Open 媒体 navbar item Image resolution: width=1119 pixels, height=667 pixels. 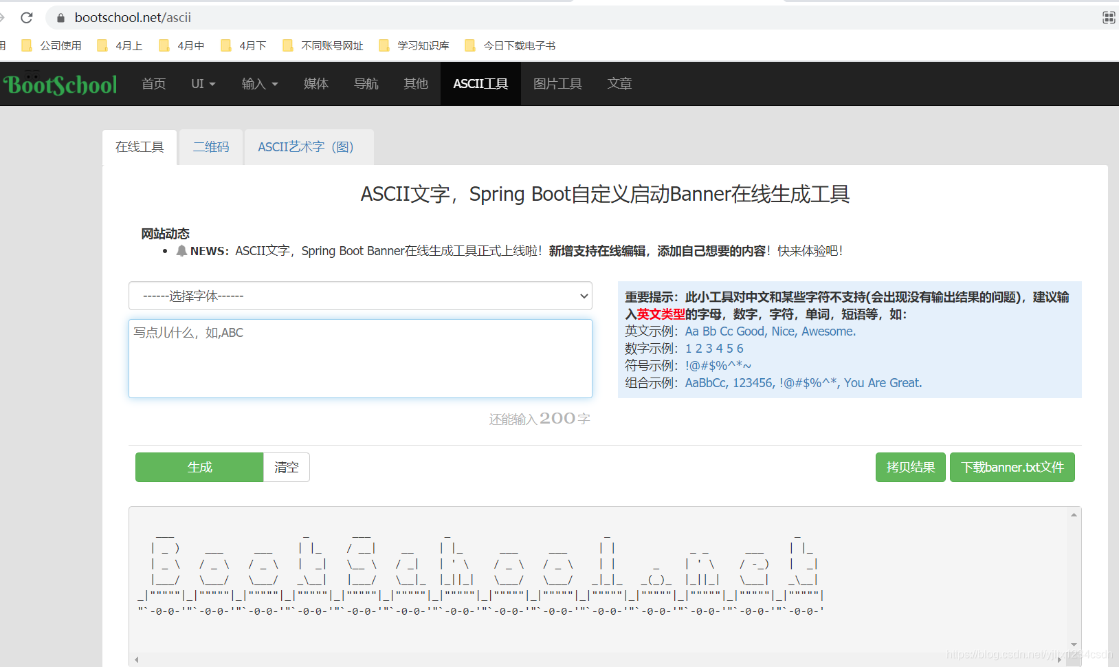[316, 84]
